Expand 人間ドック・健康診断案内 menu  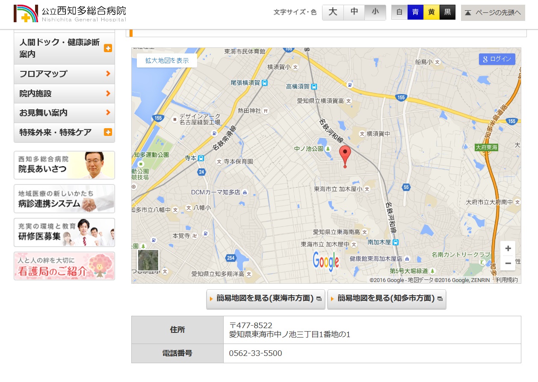point(108,48)
